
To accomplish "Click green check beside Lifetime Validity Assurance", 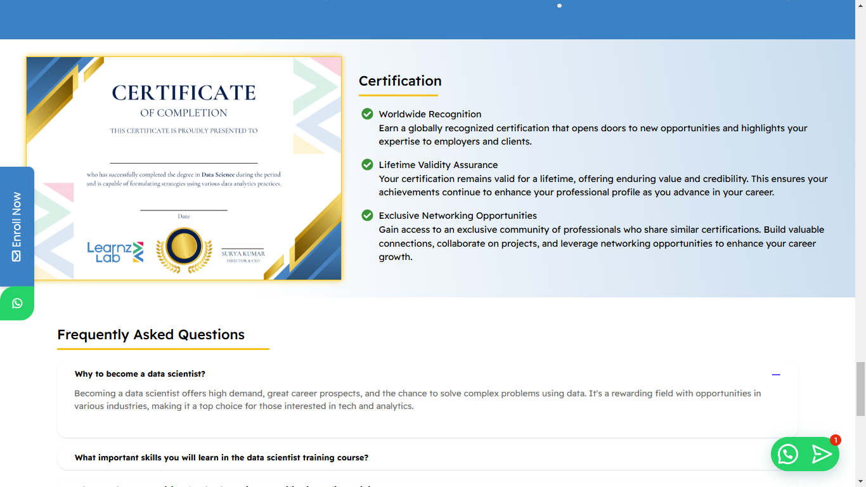I will 367,165.
